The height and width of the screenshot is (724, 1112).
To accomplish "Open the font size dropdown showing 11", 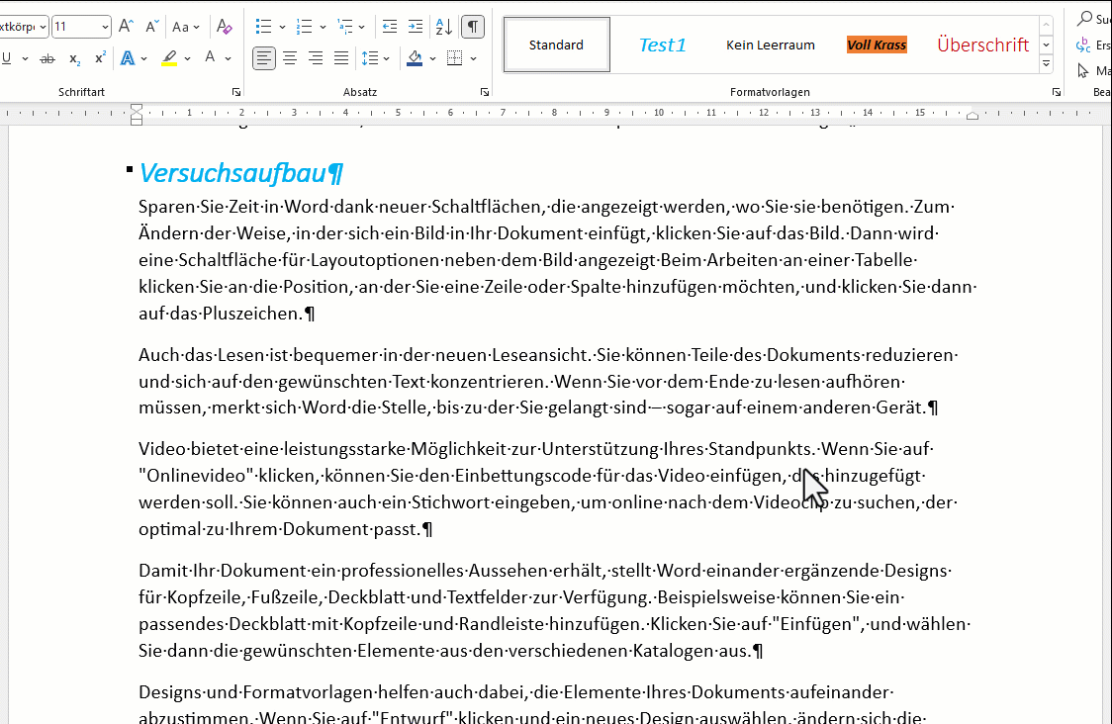I will [103, 27].
